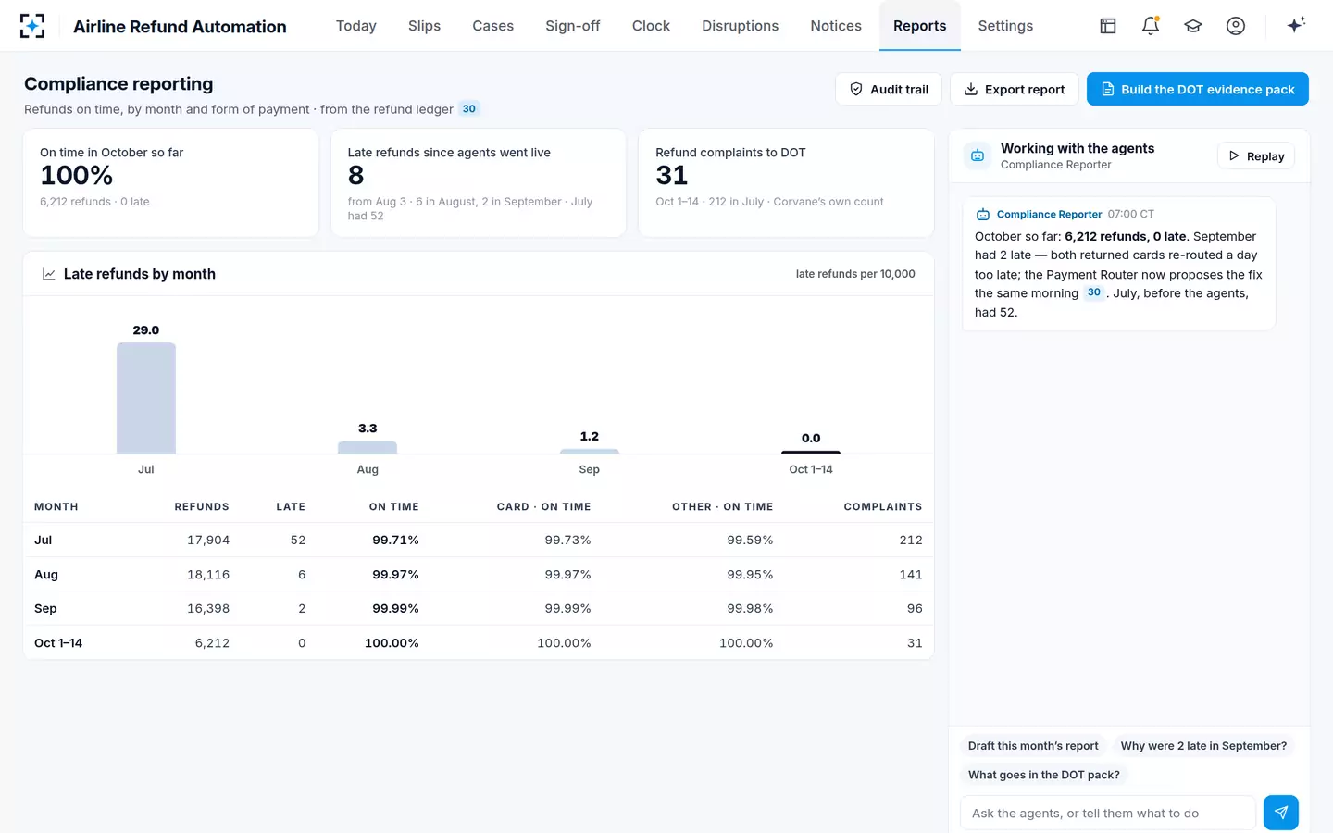The width and height of the screenshot is (1333, 833).
Task: Click the REFUNDS column header
Action: click(202, 507)
